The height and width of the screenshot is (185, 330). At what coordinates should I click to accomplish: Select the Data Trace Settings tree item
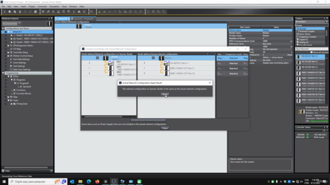22,69
